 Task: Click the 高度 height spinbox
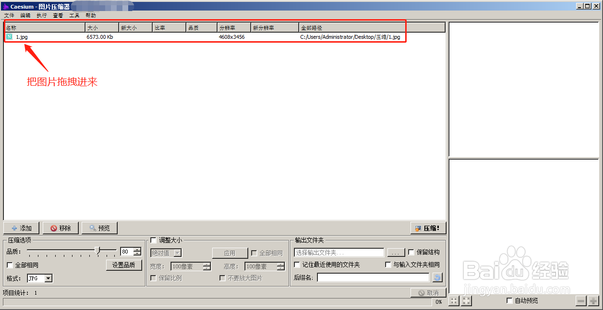pyautogui.click(x=265, y=266)
